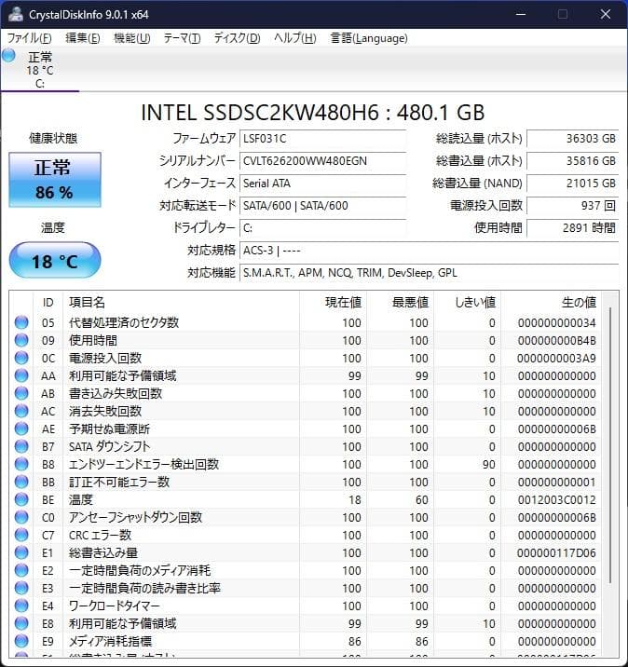The image size is (628, 667).
Task: Click the 現在値 column header
Action: (x=334, y=303)
